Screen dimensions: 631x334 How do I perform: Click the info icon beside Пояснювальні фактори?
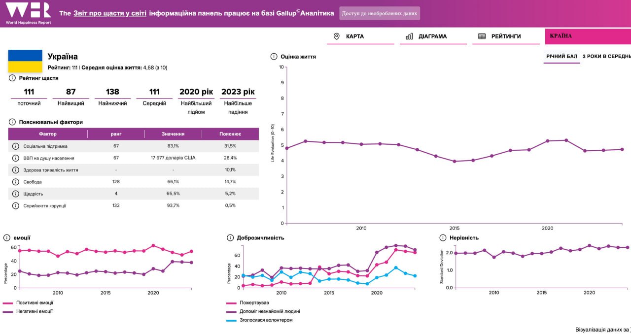(x=12, y=122)
